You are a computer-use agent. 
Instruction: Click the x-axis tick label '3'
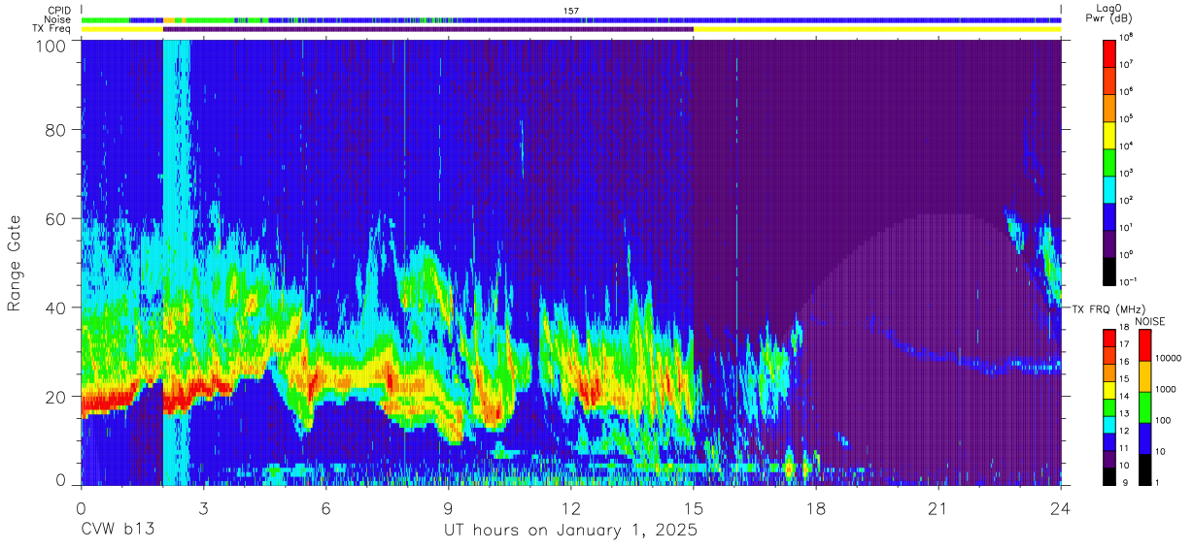pyautogui.click(x=203, y=507)
